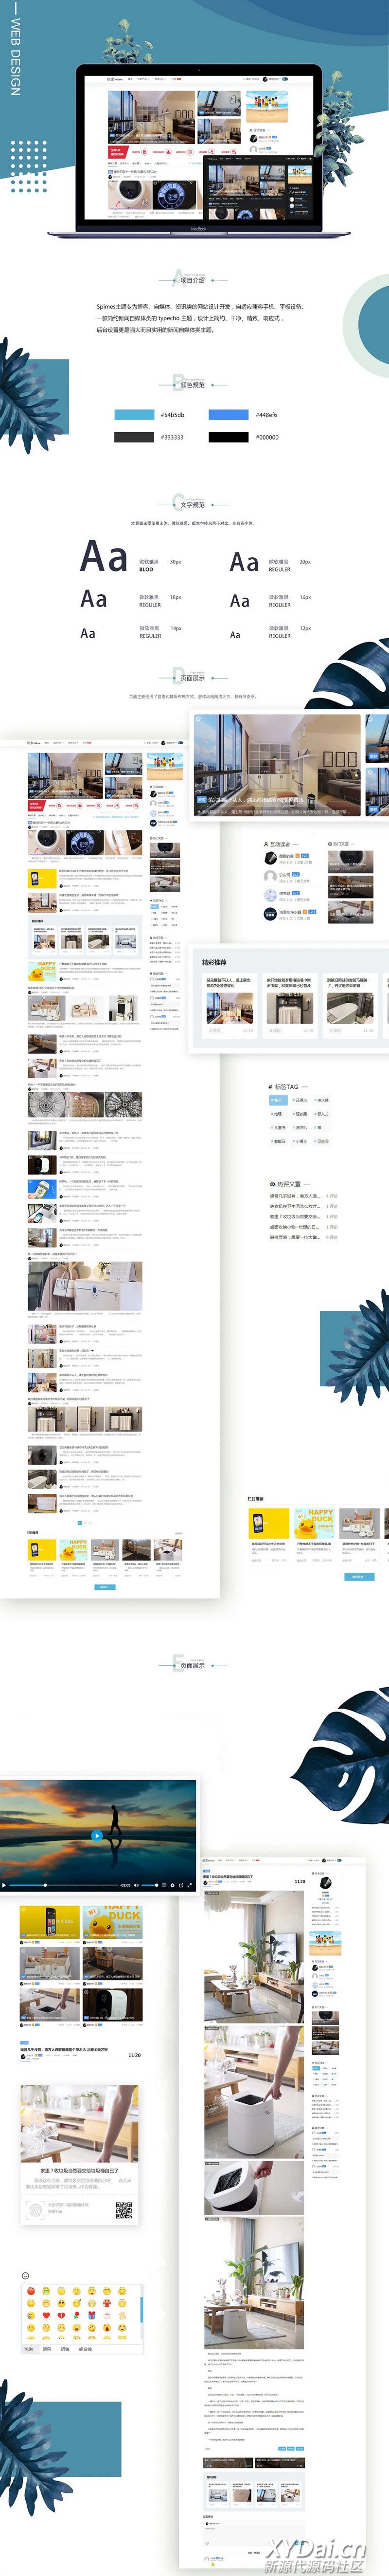Click the blue button below 栏目推荐 cards
The width and height of the screenshot is (389, 2576).
pos(358,1576)
